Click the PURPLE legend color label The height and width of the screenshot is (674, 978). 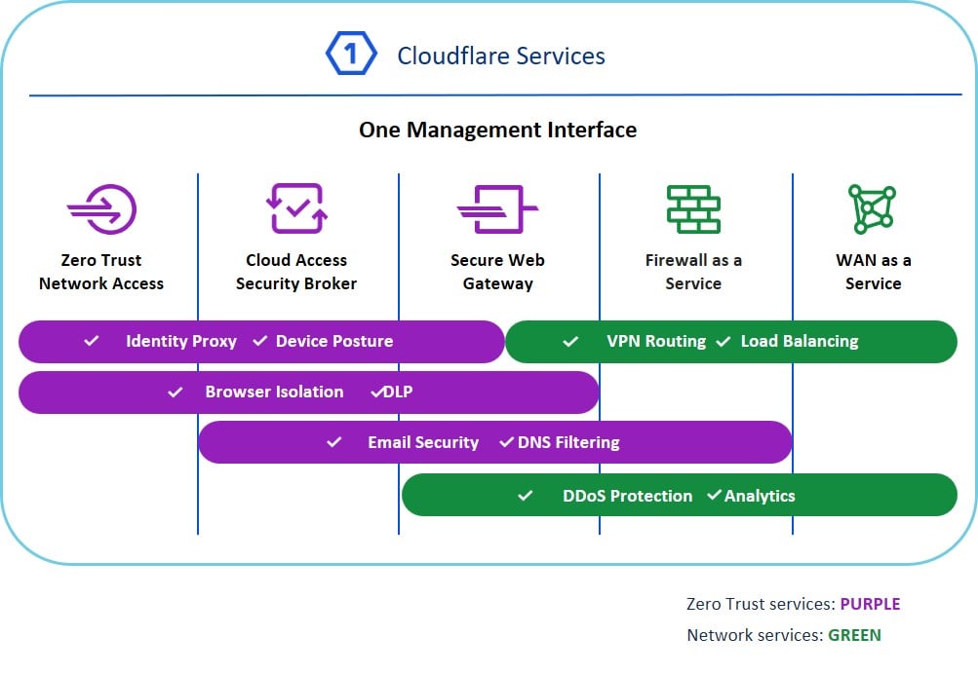[x=870, y=604]
